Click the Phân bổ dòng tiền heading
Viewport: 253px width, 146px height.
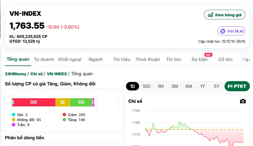[x=25, y=138]
